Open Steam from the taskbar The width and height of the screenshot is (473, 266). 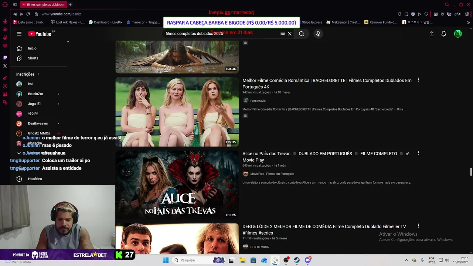click(x=297, y=260)
